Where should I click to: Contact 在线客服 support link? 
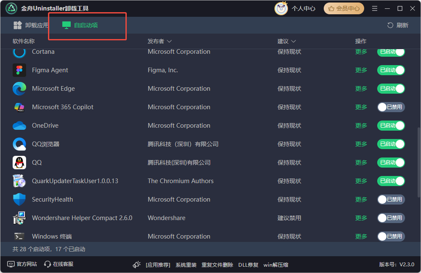(63, 264)
